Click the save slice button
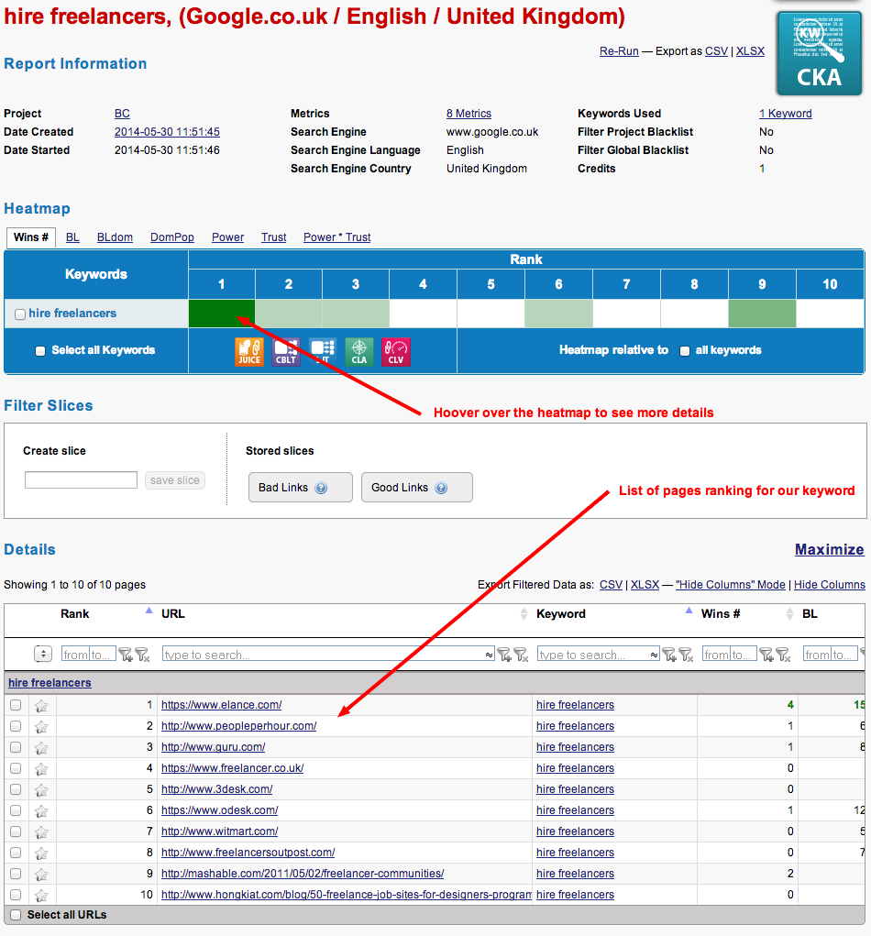The width and height of the screenshot is (871, 936). [x=175, y=480]
